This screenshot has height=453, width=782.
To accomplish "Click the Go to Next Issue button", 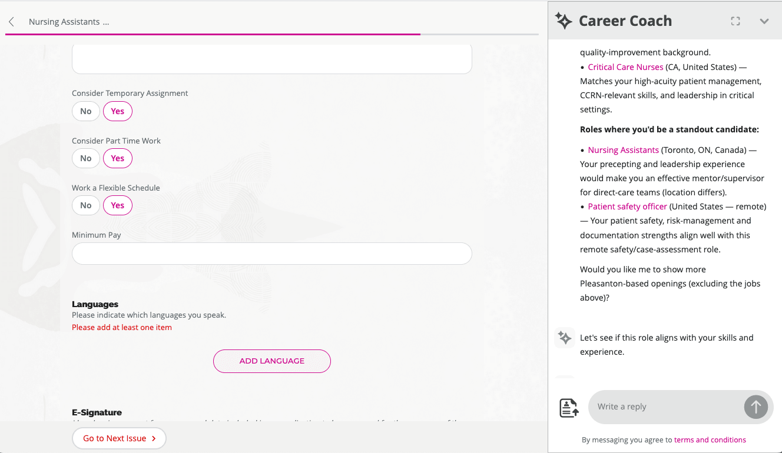I will pos(119,438).
